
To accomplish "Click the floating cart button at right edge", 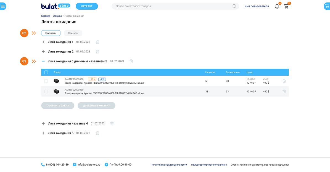I will click(x=327, y=6).
